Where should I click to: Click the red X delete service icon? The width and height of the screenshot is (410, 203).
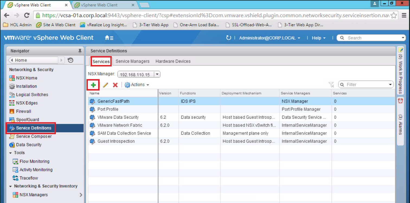pyautogui.click(x=115, y=85)
